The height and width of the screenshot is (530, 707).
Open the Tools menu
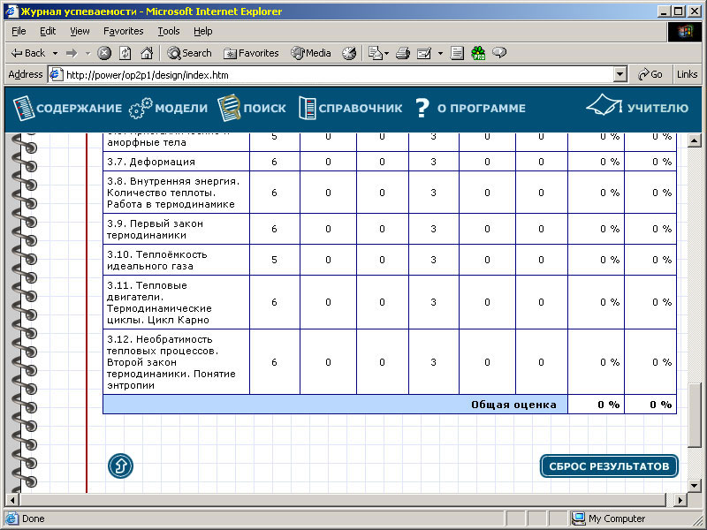tap(168, 31)
